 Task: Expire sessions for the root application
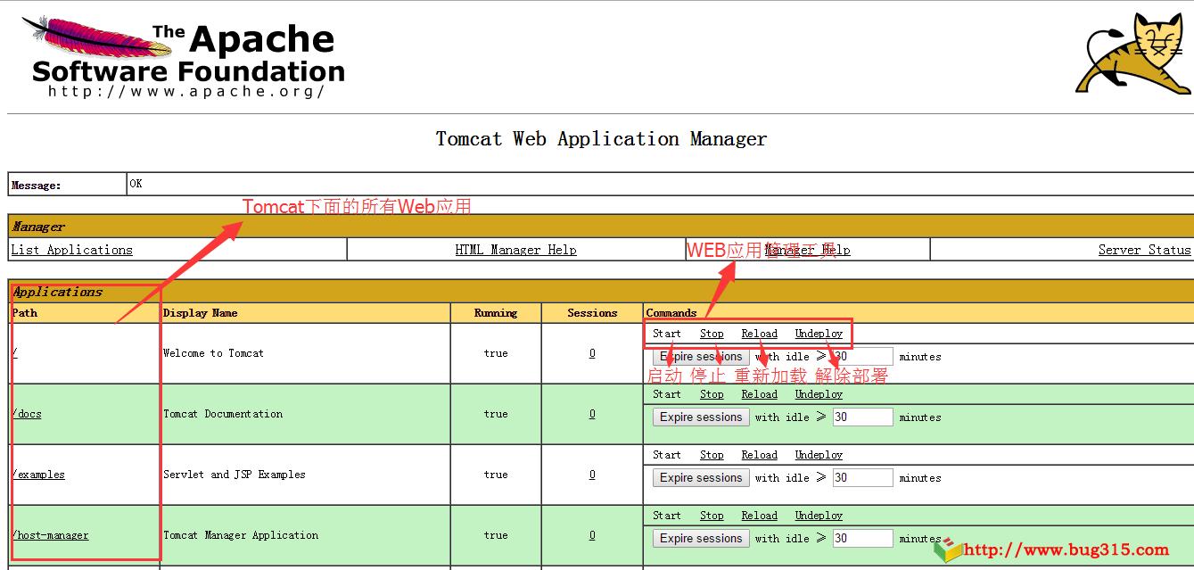(701, 357)
